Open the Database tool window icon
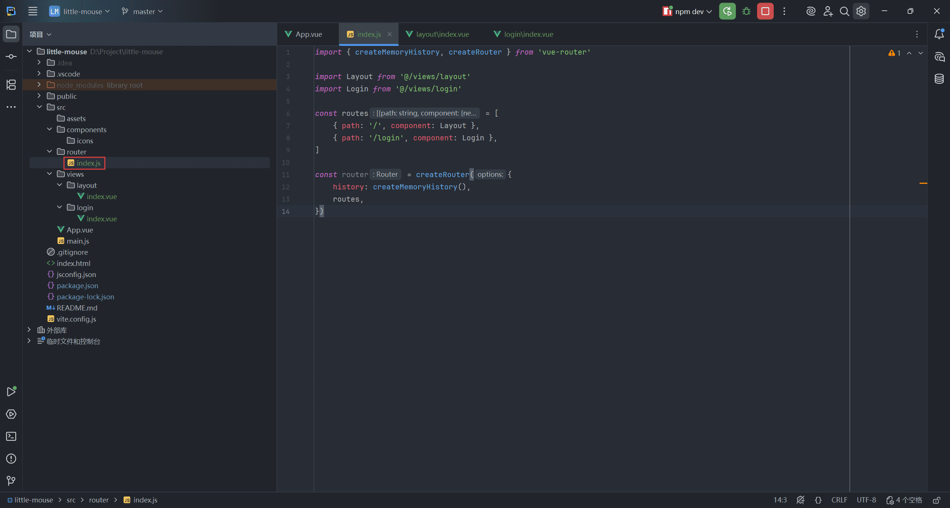 coord(939,79)
